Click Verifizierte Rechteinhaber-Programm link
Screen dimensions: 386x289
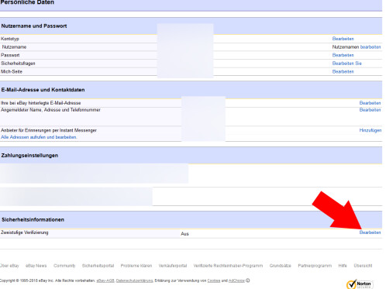(228, 266)
